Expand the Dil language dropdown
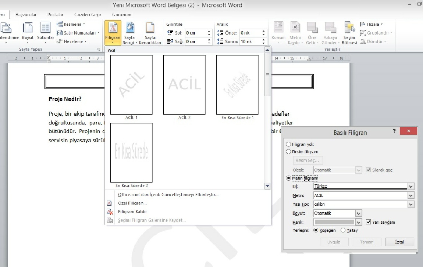This screenshot has height=267, width=423. pyautogui.click(x=410, y=187)
